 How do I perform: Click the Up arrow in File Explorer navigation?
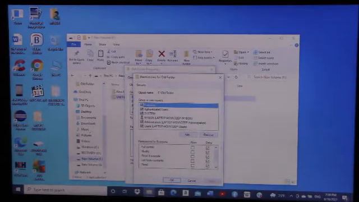pos(90,76)
